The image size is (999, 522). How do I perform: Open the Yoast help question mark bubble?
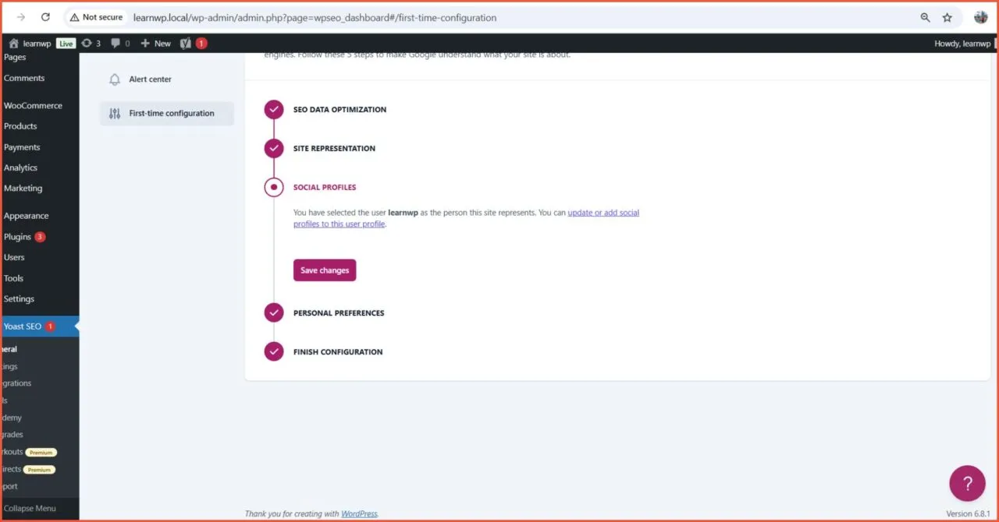[967, 483]
